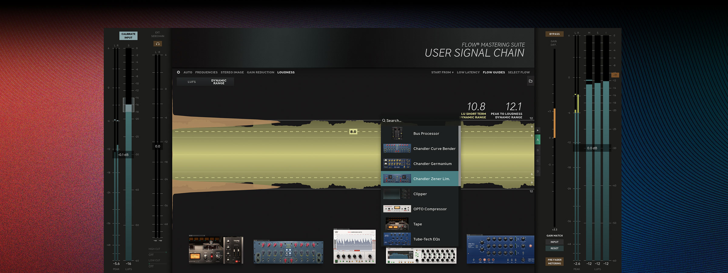The image size is (728, 273).
Task: Click the 0.0 sidechain gain handle
Action: (158, 146)
